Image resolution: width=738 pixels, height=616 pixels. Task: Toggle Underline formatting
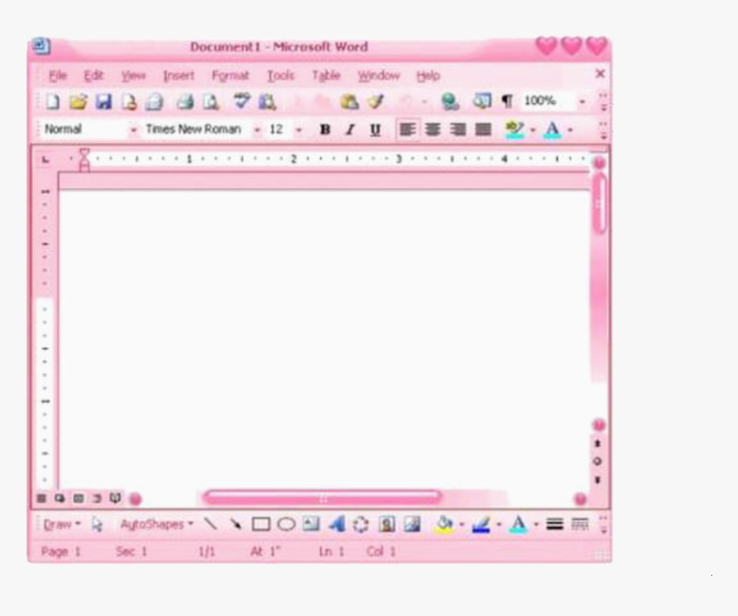(375, 130)
